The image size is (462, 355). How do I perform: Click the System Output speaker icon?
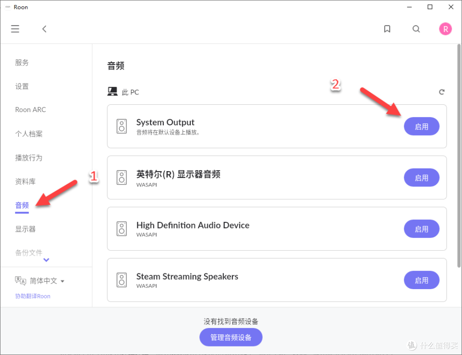(x=121, y=126)
